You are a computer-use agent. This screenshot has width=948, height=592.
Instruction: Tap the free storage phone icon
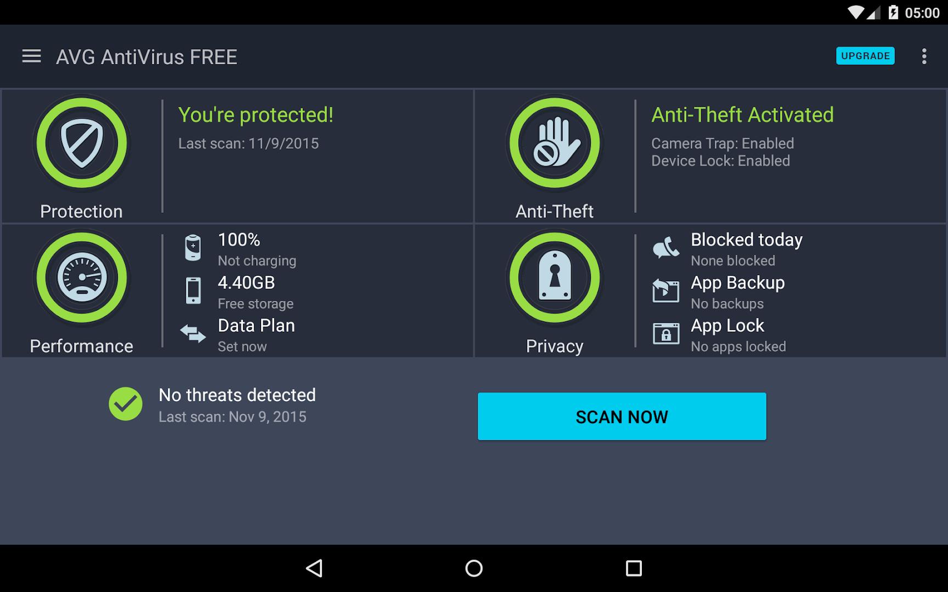tap(193, 291)
